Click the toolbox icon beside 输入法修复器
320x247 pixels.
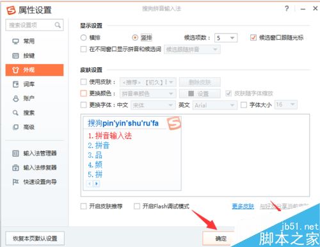click(x=15, y=168)
